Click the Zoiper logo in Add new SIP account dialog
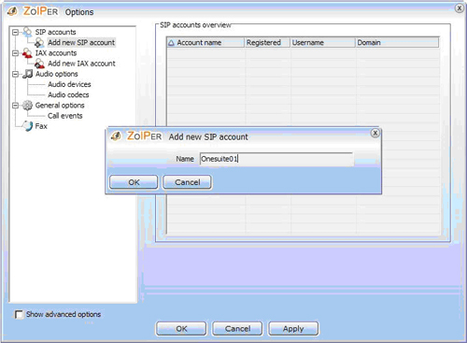 click(x=136, y=136)
